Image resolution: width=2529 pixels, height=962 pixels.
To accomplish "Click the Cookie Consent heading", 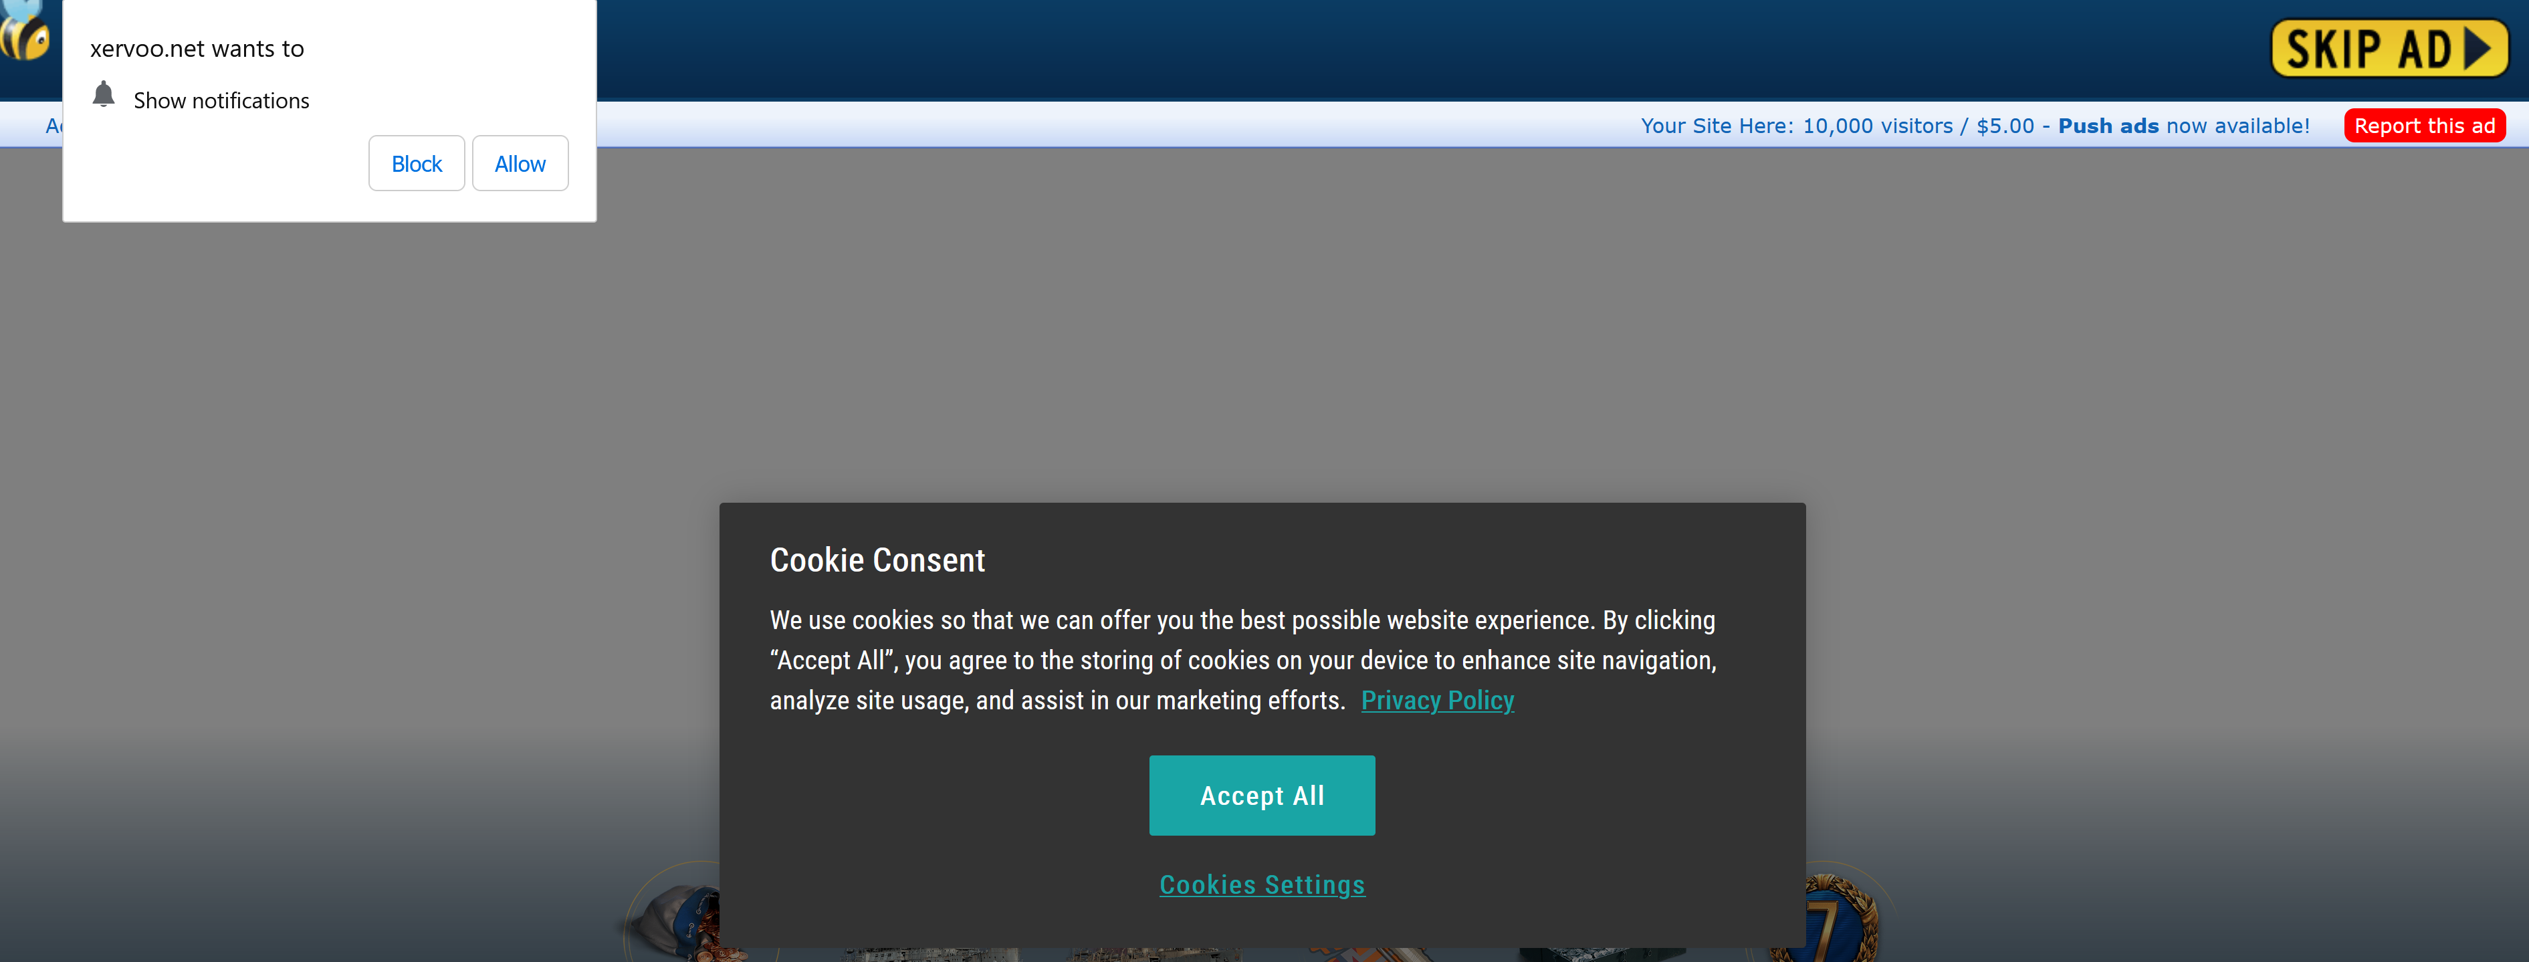I will click(877, 560).
